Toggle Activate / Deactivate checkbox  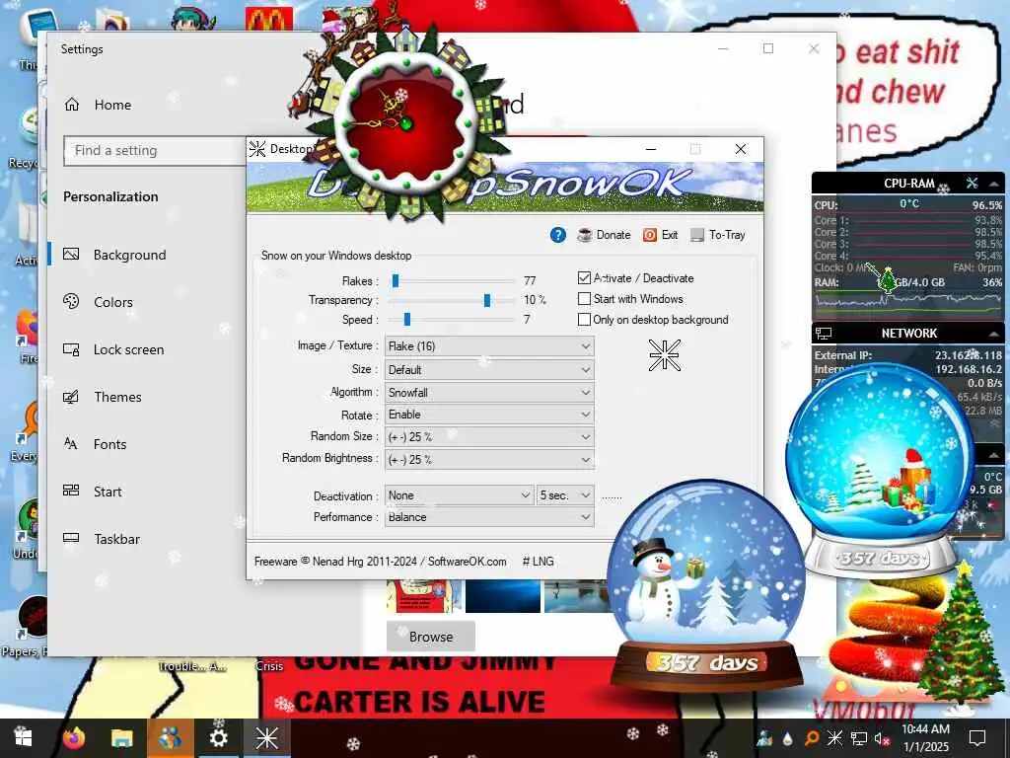(584, 277)
